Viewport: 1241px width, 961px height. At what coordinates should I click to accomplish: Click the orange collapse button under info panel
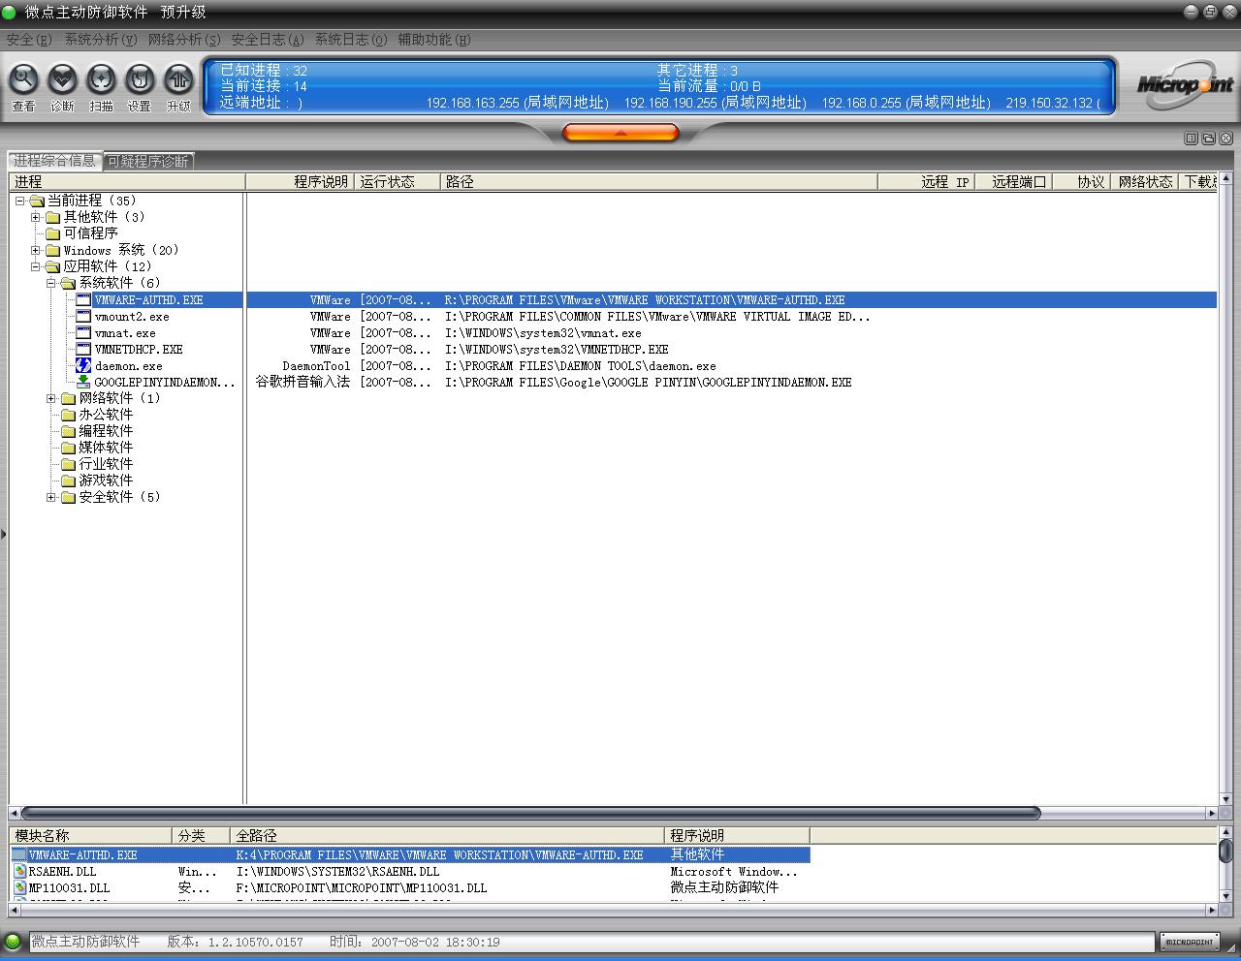pyautogui.click(x=620, y=133)
